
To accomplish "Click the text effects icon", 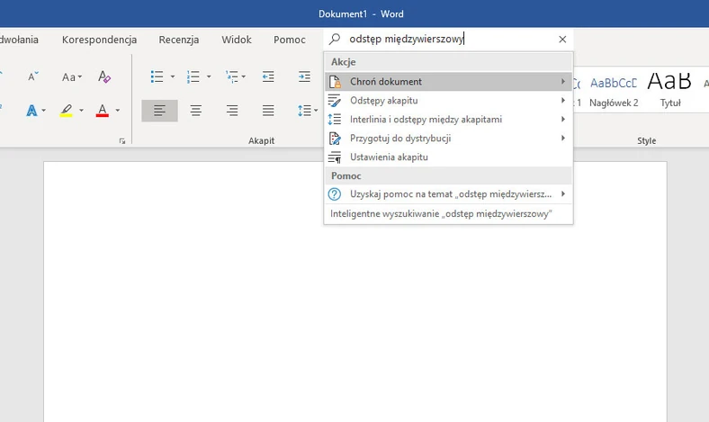I will point(32,111).
